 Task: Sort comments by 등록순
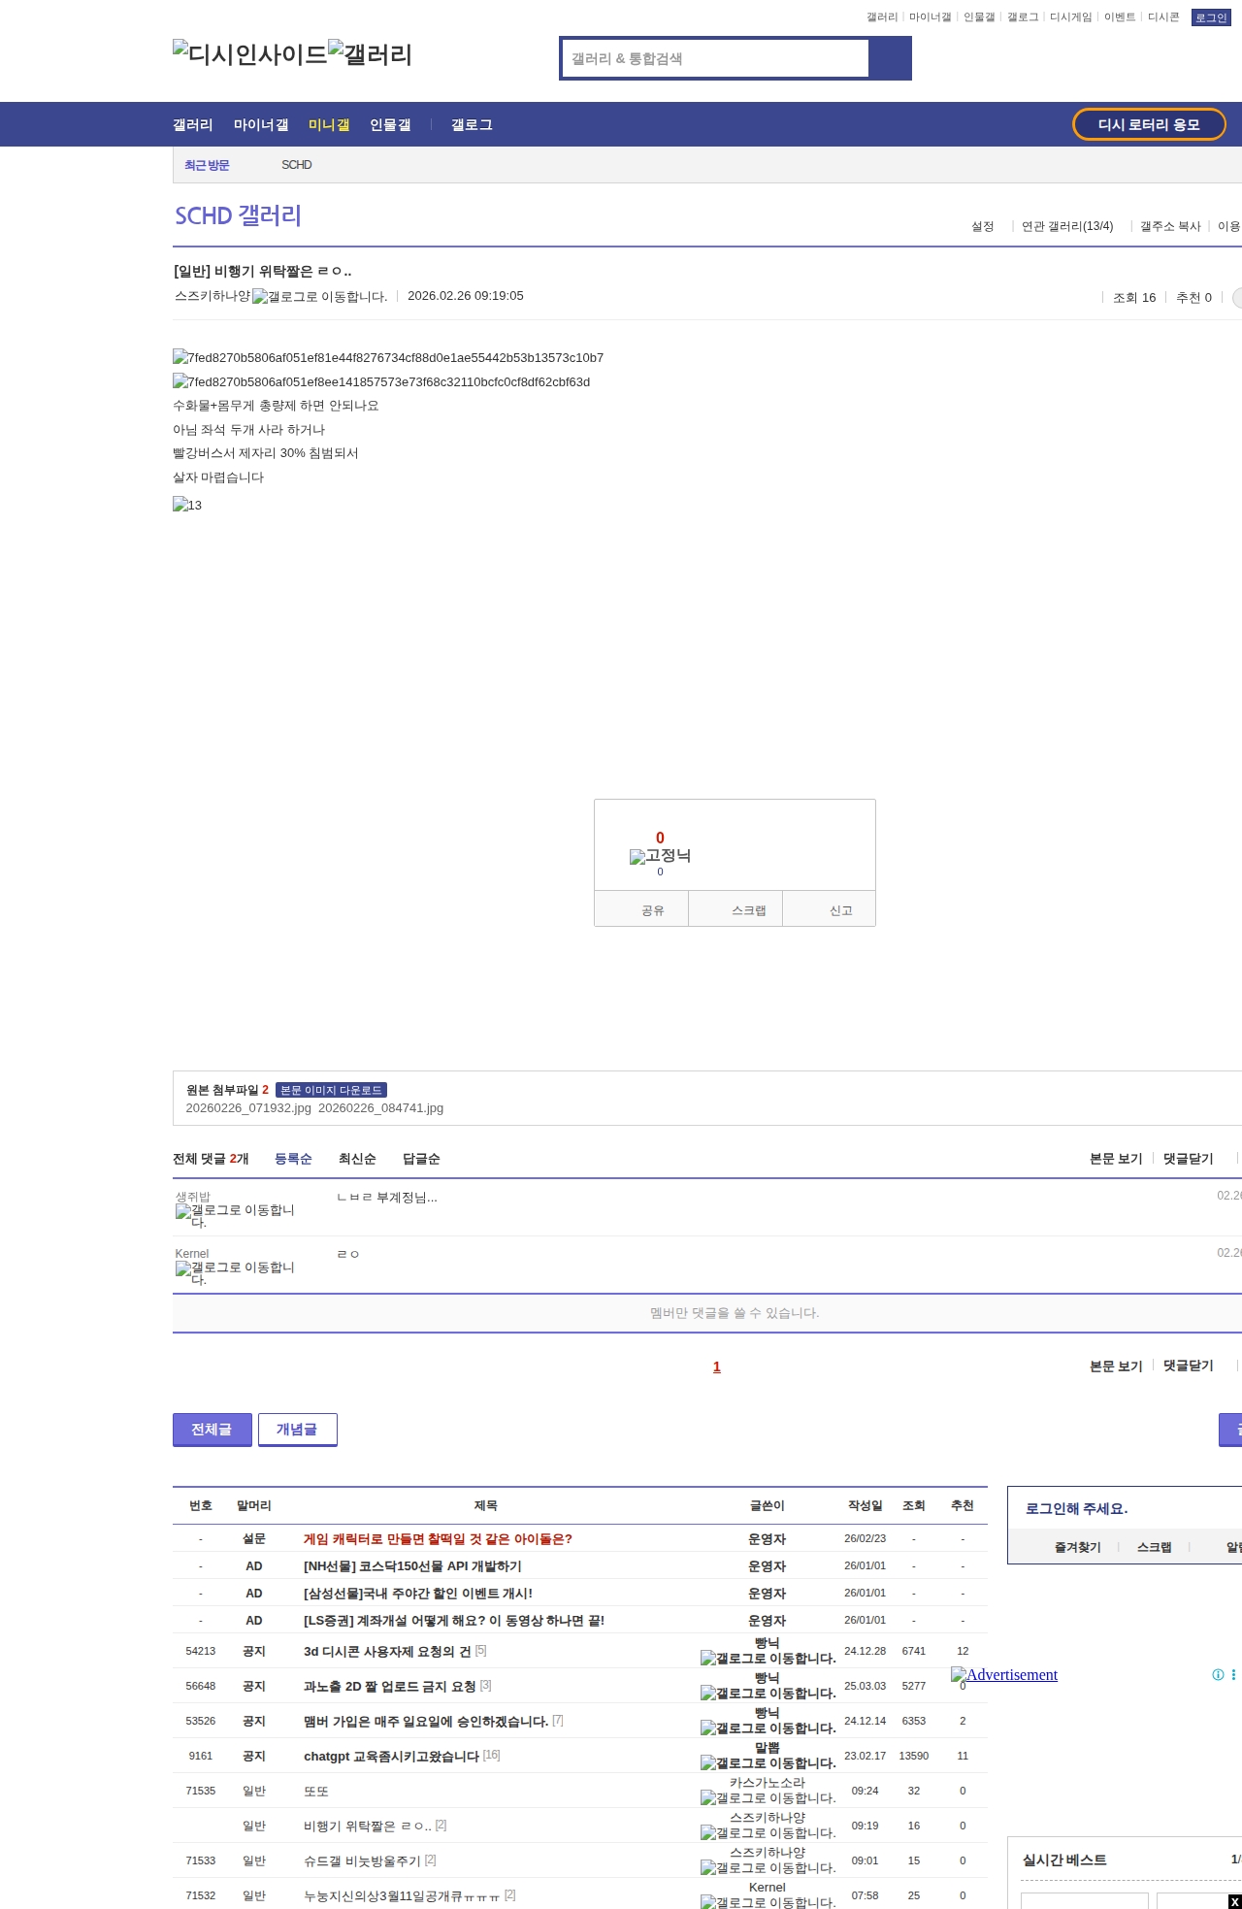293,1159
